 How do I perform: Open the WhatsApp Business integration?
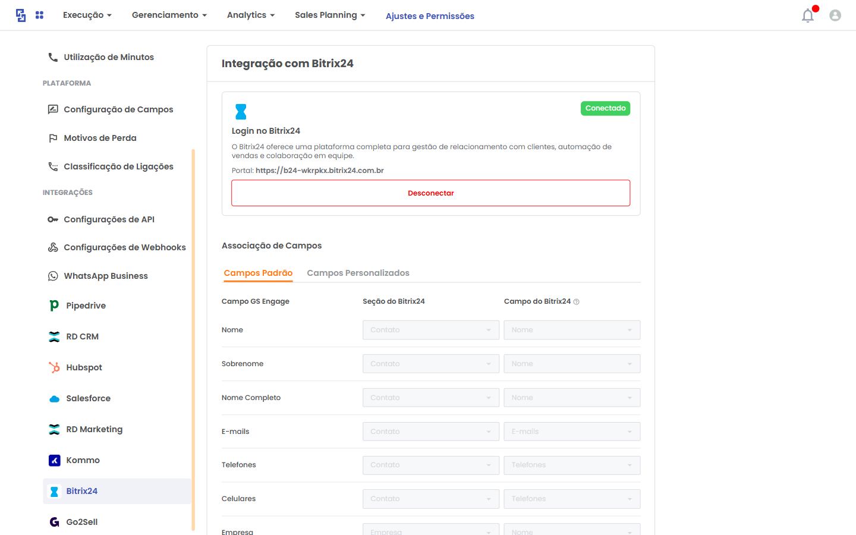(106, 276)
